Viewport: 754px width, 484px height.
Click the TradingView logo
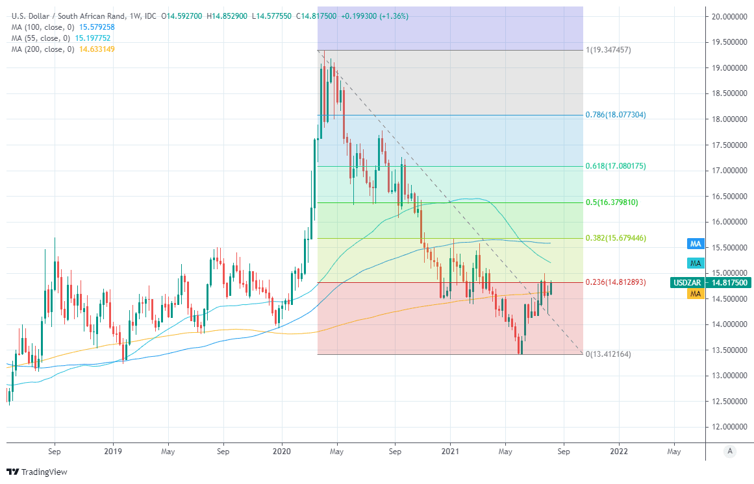click(x=36, y=472)
